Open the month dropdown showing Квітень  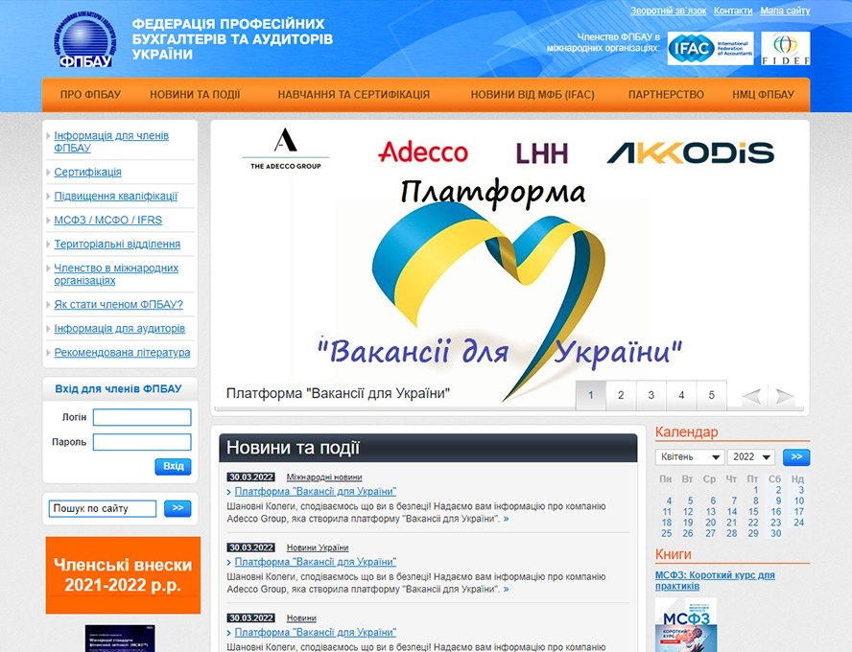690,457
